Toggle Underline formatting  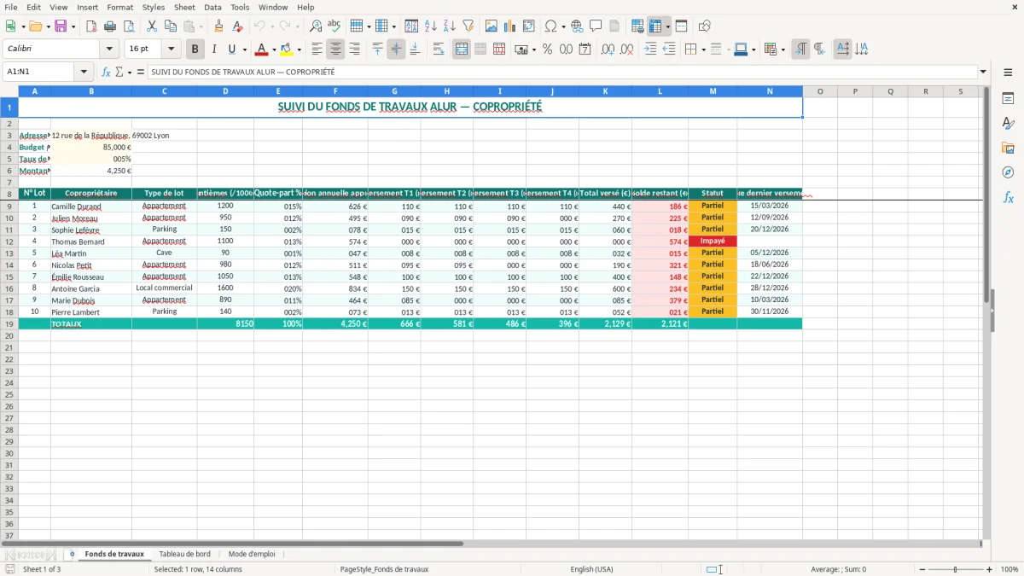(231, 49)
